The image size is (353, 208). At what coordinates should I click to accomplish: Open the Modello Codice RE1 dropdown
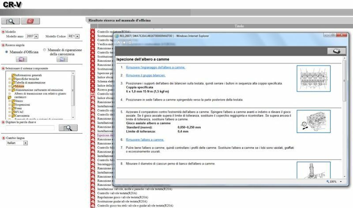[x=79, y=36]
